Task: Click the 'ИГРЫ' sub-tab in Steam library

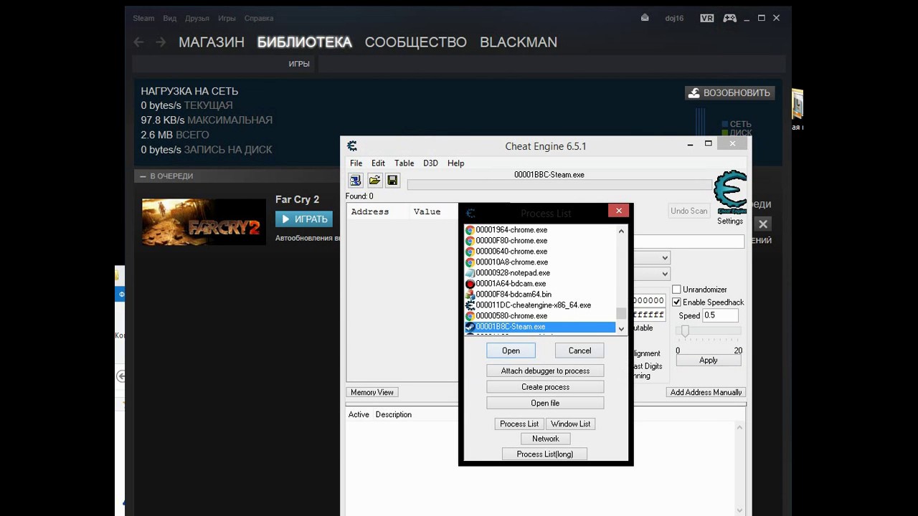Action: [299, 64]
